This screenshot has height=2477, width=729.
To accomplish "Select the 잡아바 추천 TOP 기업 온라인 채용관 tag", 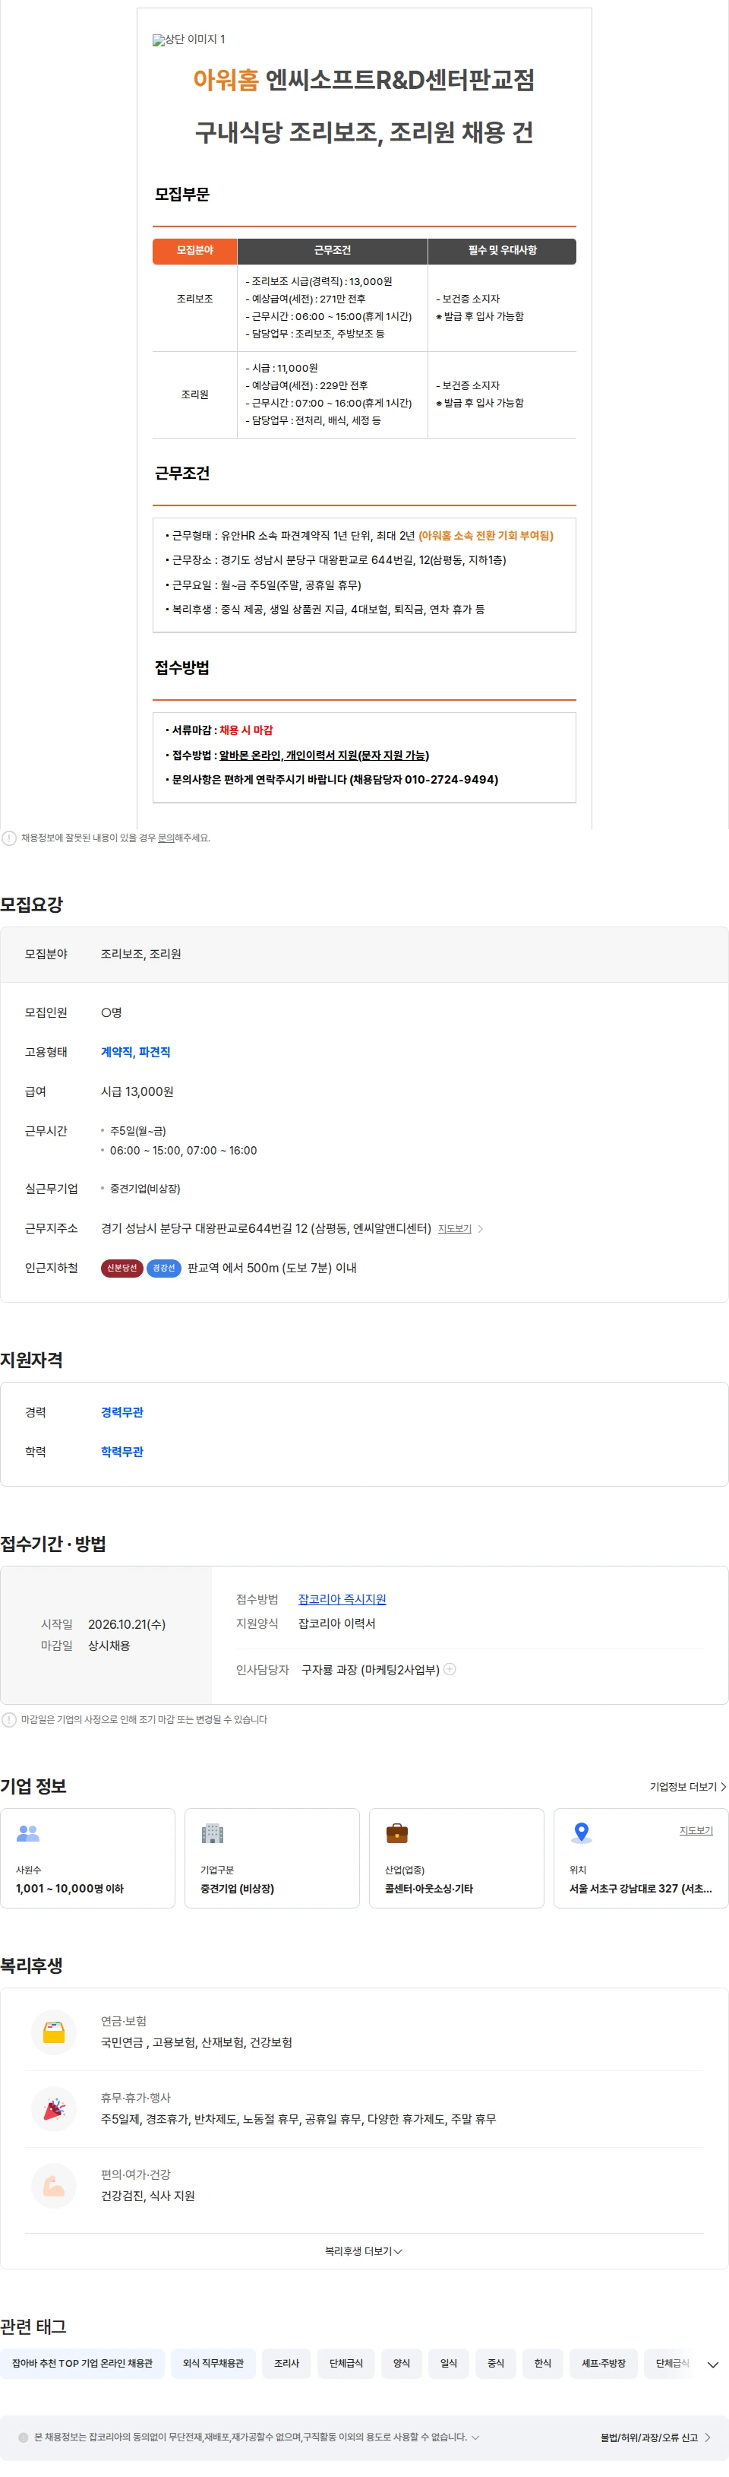I will (x=83, y=2362).
